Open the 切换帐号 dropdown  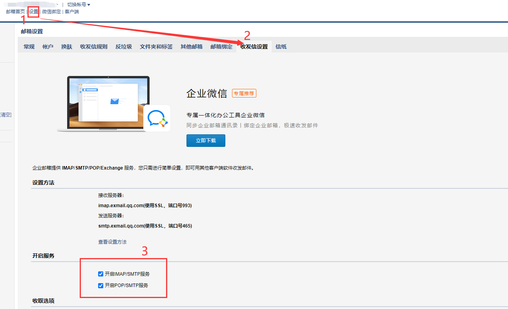pyautogui.click(x=79, y=5)
